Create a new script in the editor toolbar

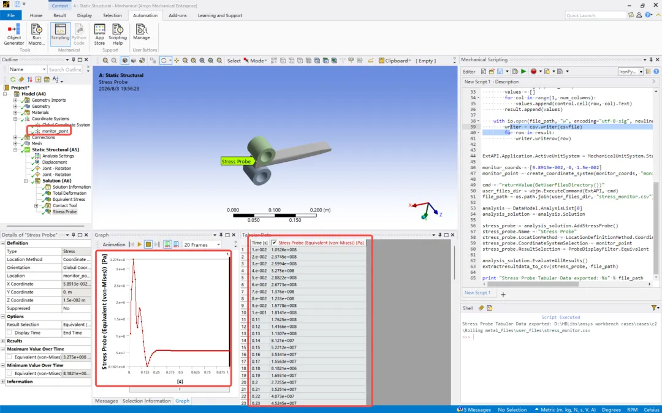484,72
